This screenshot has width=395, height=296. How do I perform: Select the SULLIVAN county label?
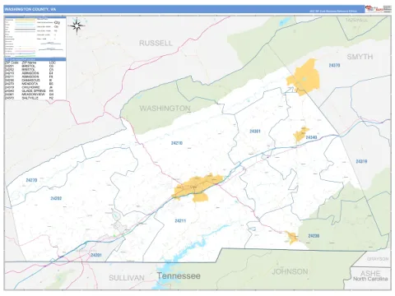(x=127, y=278)
